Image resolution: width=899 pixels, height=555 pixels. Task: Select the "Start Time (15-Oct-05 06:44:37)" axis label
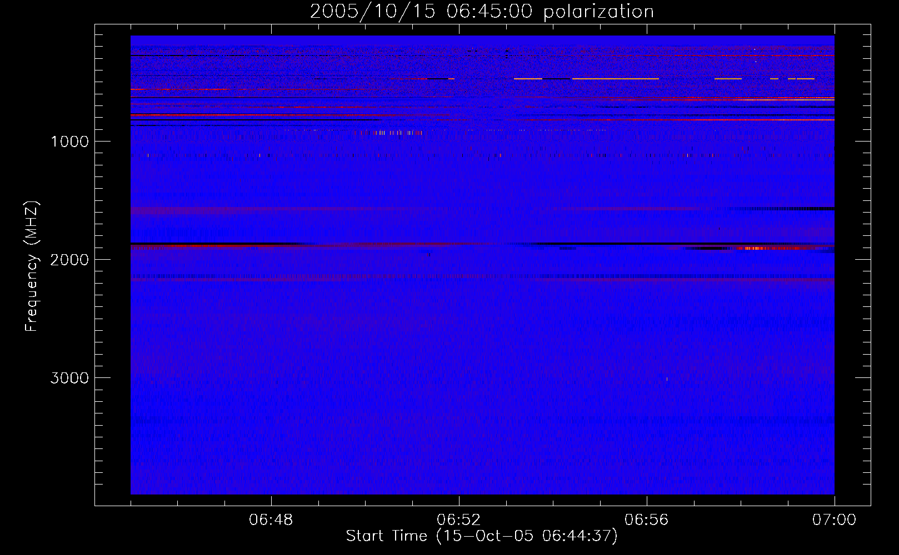[482, 536]
